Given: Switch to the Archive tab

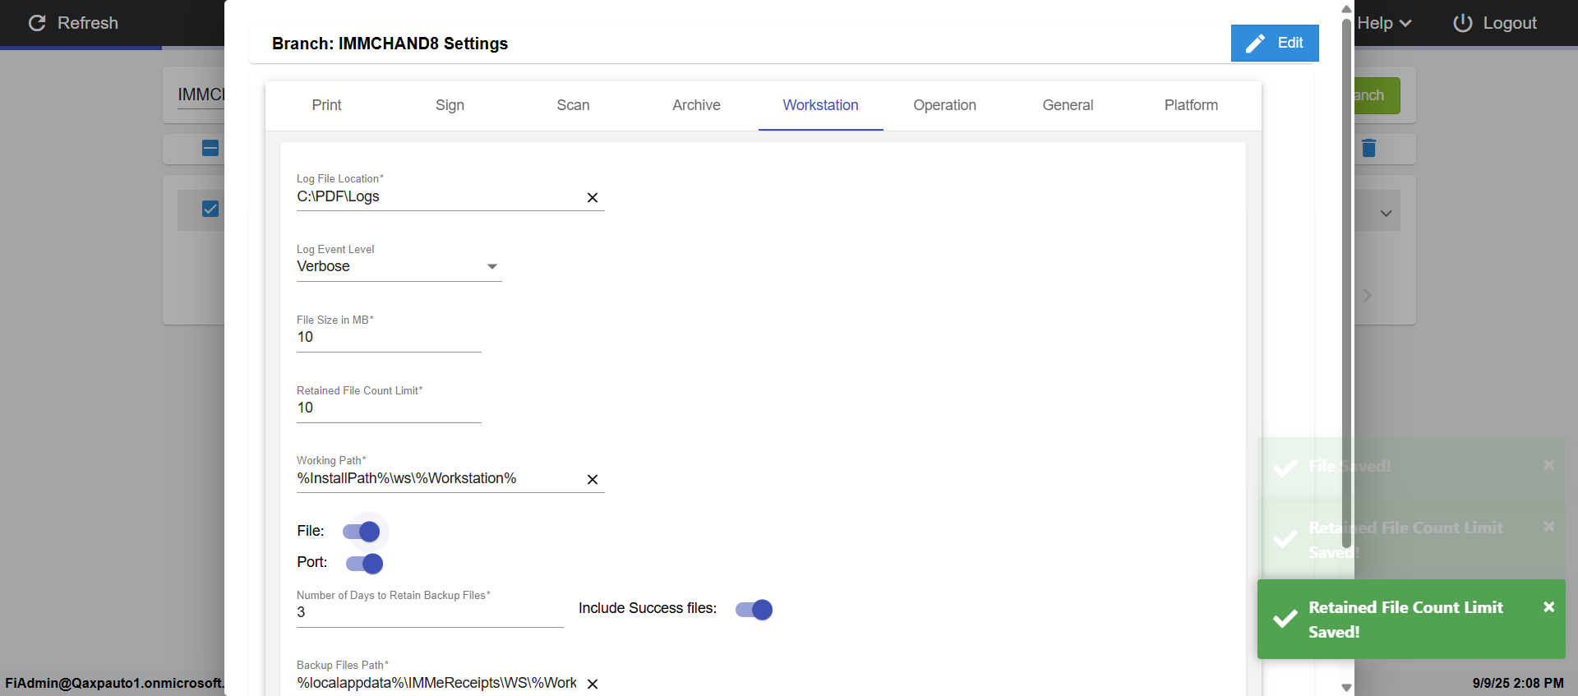Looking at the screenshot, I should point(696,105).
